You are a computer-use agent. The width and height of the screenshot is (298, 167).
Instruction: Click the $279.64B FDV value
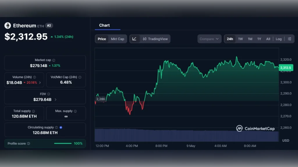click(x=42, y=100)
